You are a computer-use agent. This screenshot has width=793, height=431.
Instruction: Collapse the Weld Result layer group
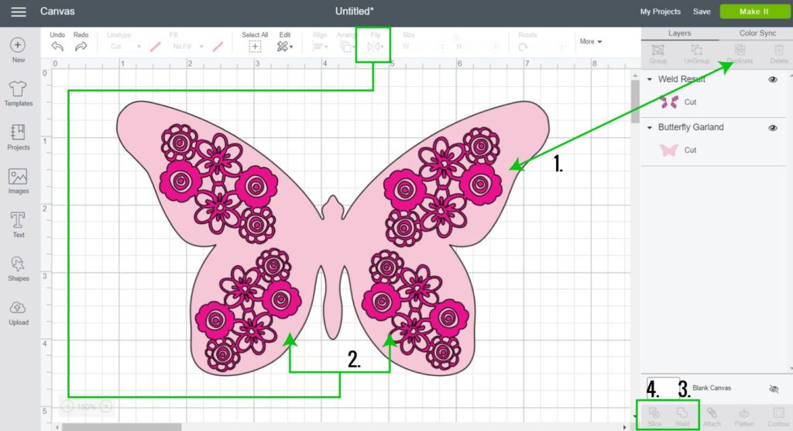coord(650,80)
